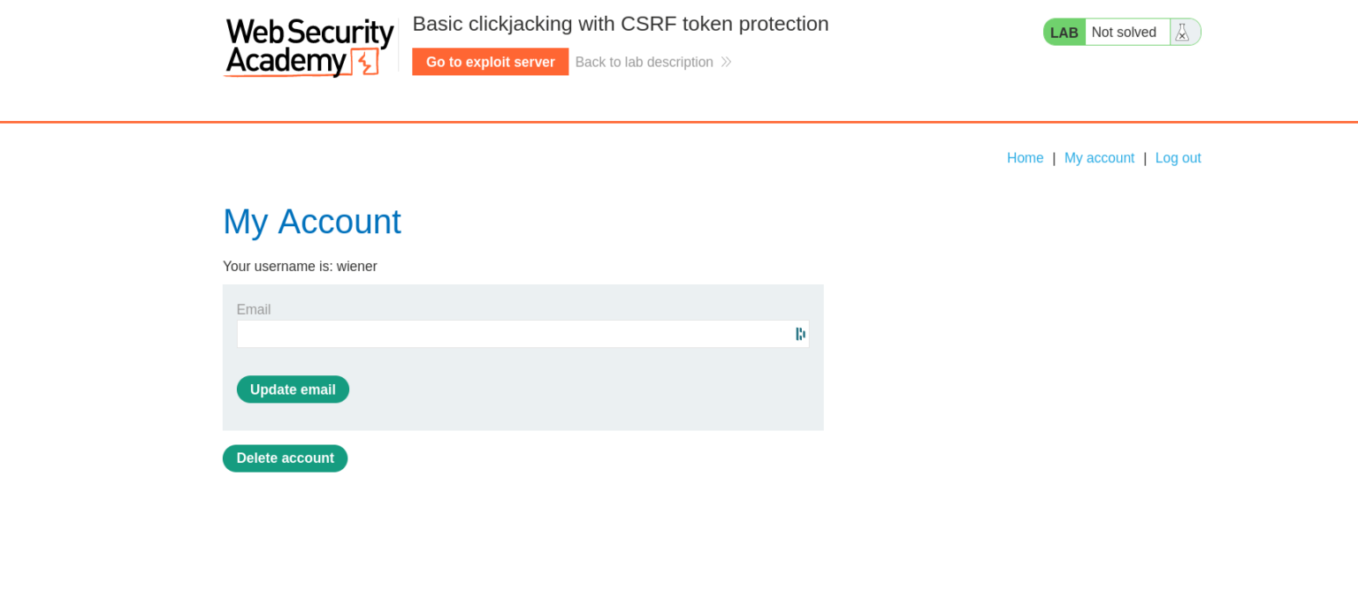Click the Not solved status indicator
Screen dimensions: 1358x605
[x=1125, y=31]
